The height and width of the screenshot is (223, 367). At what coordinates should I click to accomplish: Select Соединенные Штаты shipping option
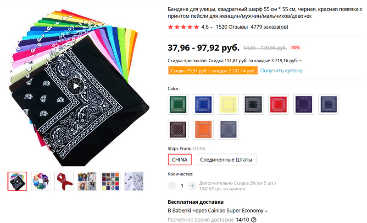[226, 159]
